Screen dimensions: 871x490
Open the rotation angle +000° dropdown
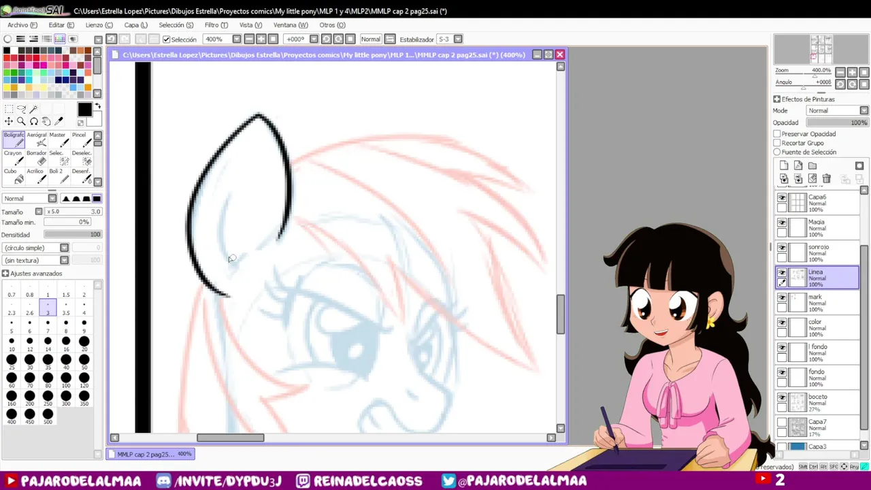pyautogui.click(x=314, y=39)
